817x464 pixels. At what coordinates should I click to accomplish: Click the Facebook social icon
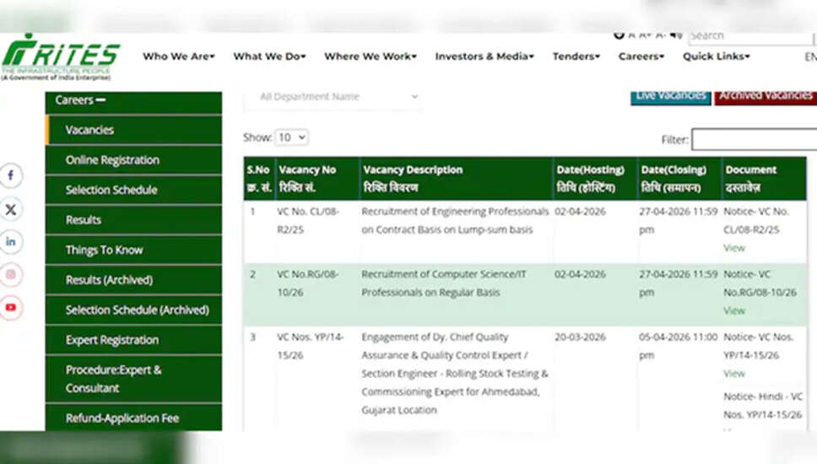pyautogui.click(x=11, y=175)
